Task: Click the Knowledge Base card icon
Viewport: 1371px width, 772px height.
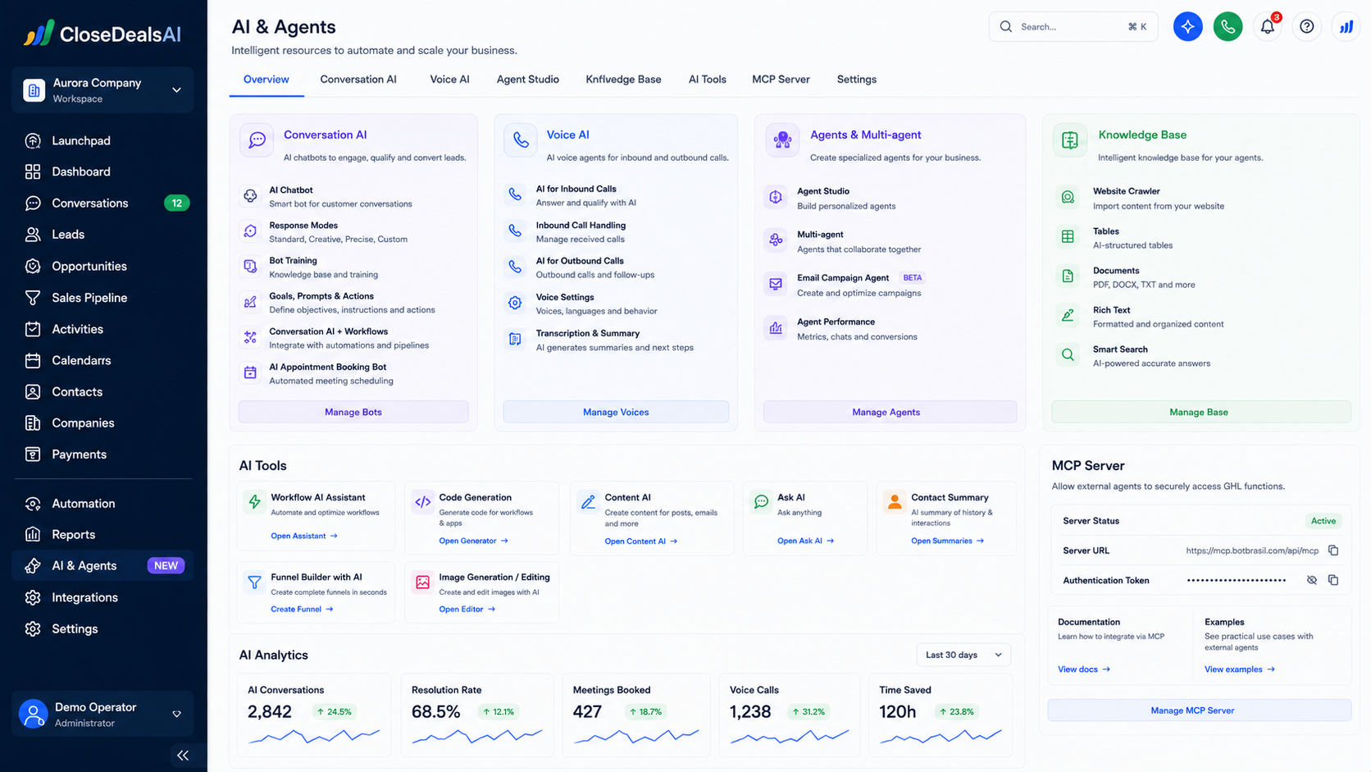Action: [x=1070, y=140]
